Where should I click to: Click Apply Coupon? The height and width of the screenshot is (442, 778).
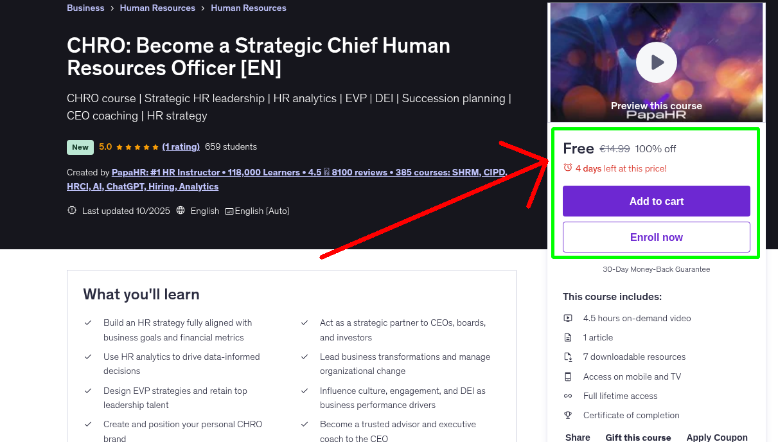click(x=716, y=437)
